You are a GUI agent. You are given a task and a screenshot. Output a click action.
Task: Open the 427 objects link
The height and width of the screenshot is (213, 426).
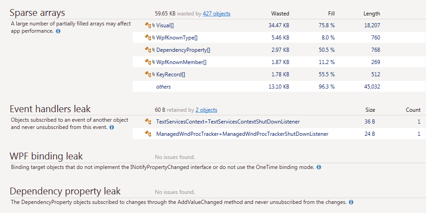(216, 14)
